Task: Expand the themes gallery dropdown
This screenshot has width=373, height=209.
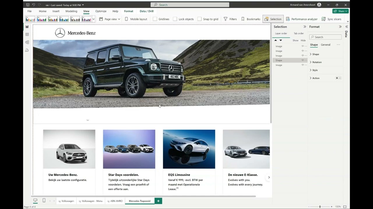Action: click(x=94, y=19)
